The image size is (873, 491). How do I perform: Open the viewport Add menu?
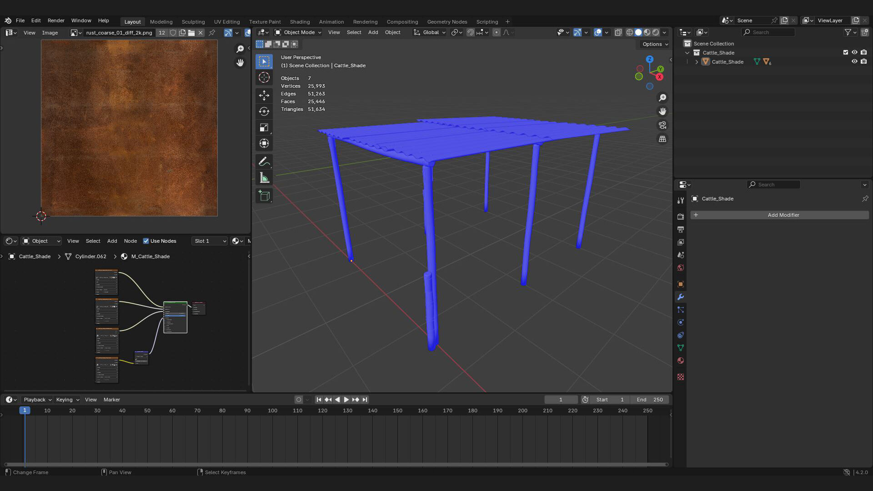tap(373, 32)
